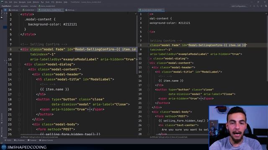Image resolution: width=268 pixels, height=150 pixels.
Task: Open the Code menu
Action: click(29, 2)
